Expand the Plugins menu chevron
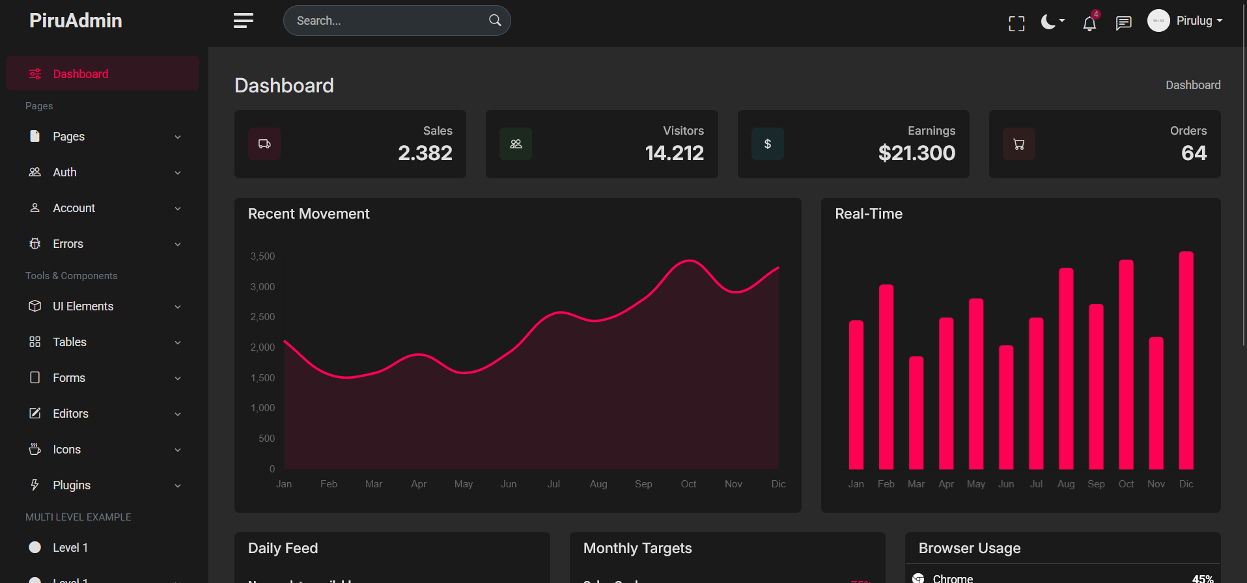1247x583 pixels. point(178,486)
